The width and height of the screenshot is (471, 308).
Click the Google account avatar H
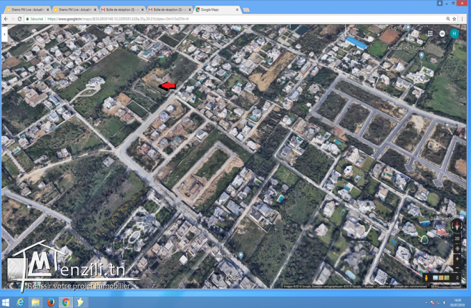click(x=454, y=33)
